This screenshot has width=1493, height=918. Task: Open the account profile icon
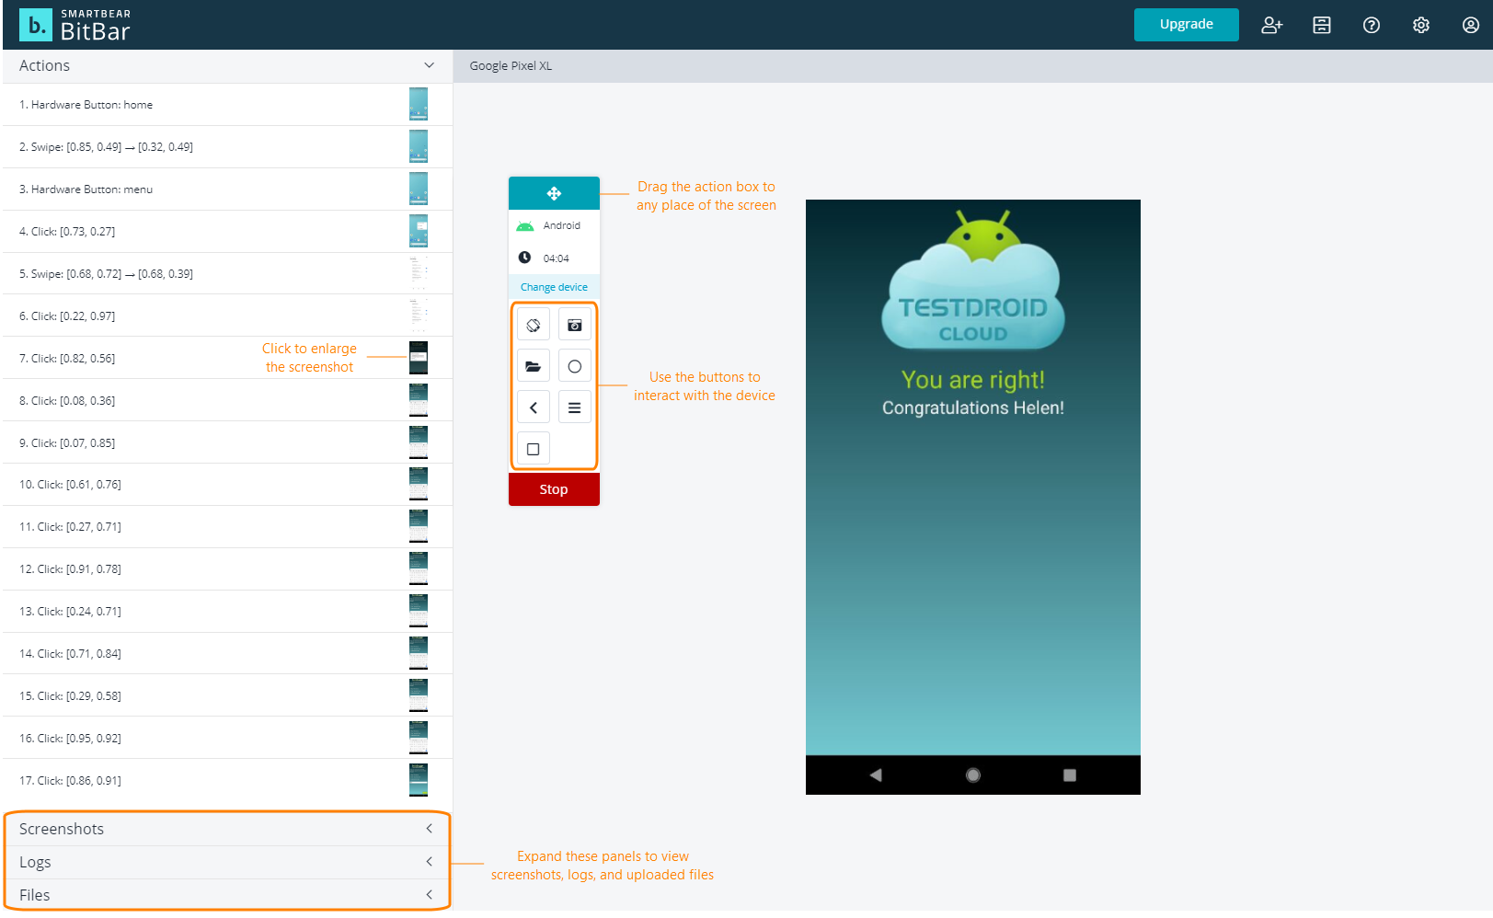[1470, 25]
